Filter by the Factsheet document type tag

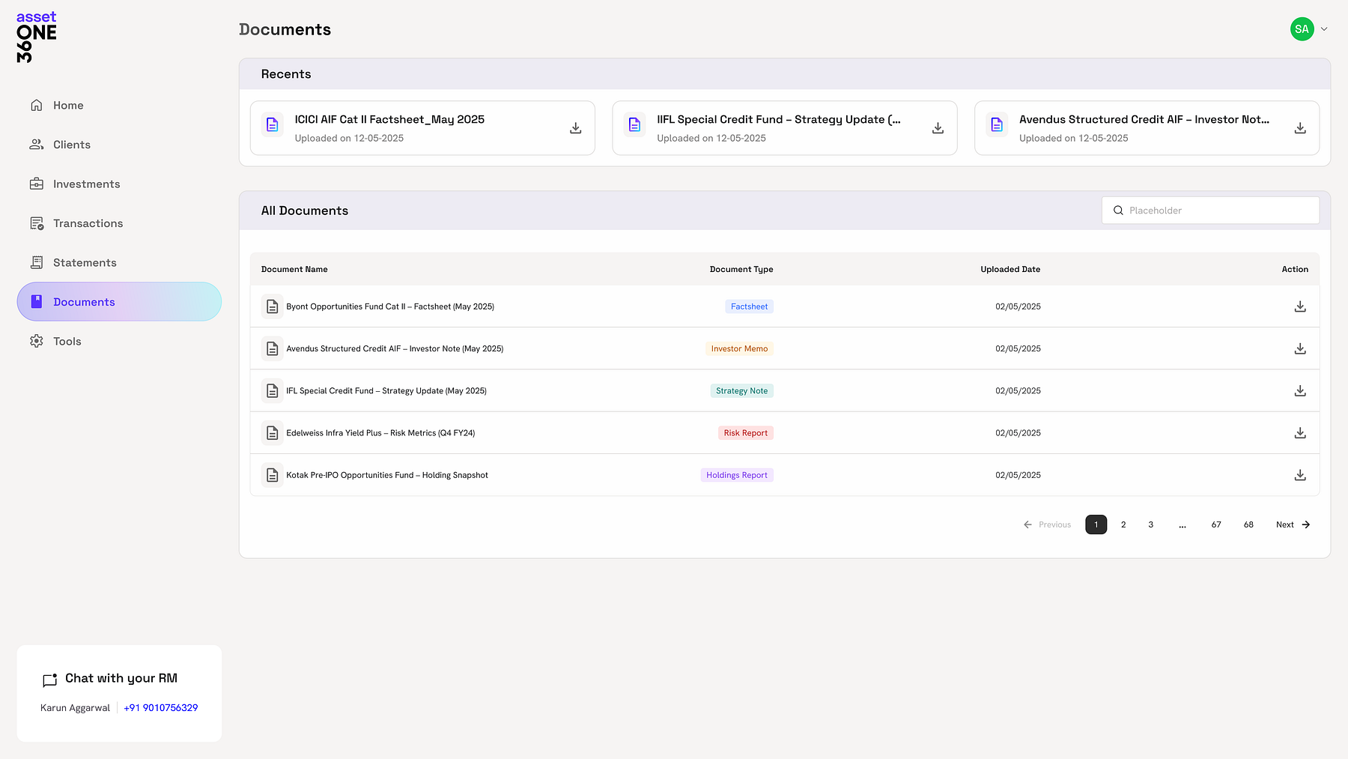pyautogui.click(x=749, y=306)
